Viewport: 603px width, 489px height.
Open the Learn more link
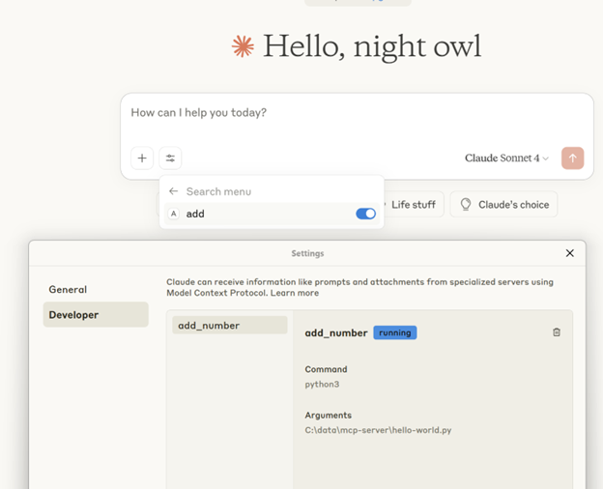(294, 293)
